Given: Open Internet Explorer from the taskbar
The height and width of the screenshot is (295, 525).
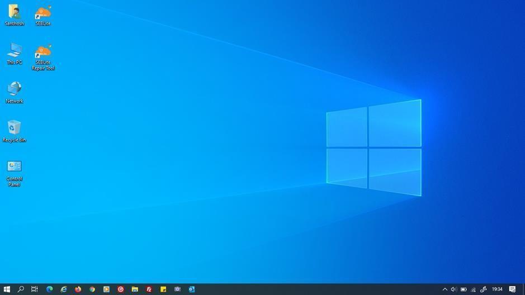Looking at the screenshot, I should [x=64, y=289].
